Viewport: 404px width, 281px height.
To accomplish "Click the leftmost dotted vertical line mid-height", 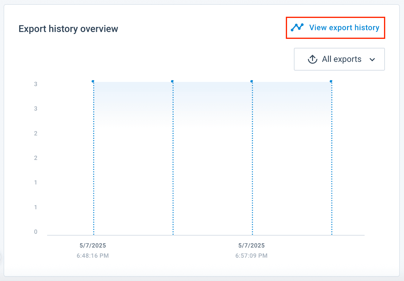I will click(94, 158).
